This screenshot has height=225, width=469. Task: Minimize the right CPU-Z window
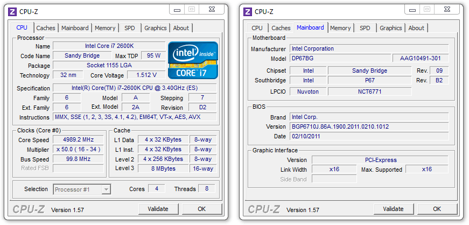pos(413,10)
